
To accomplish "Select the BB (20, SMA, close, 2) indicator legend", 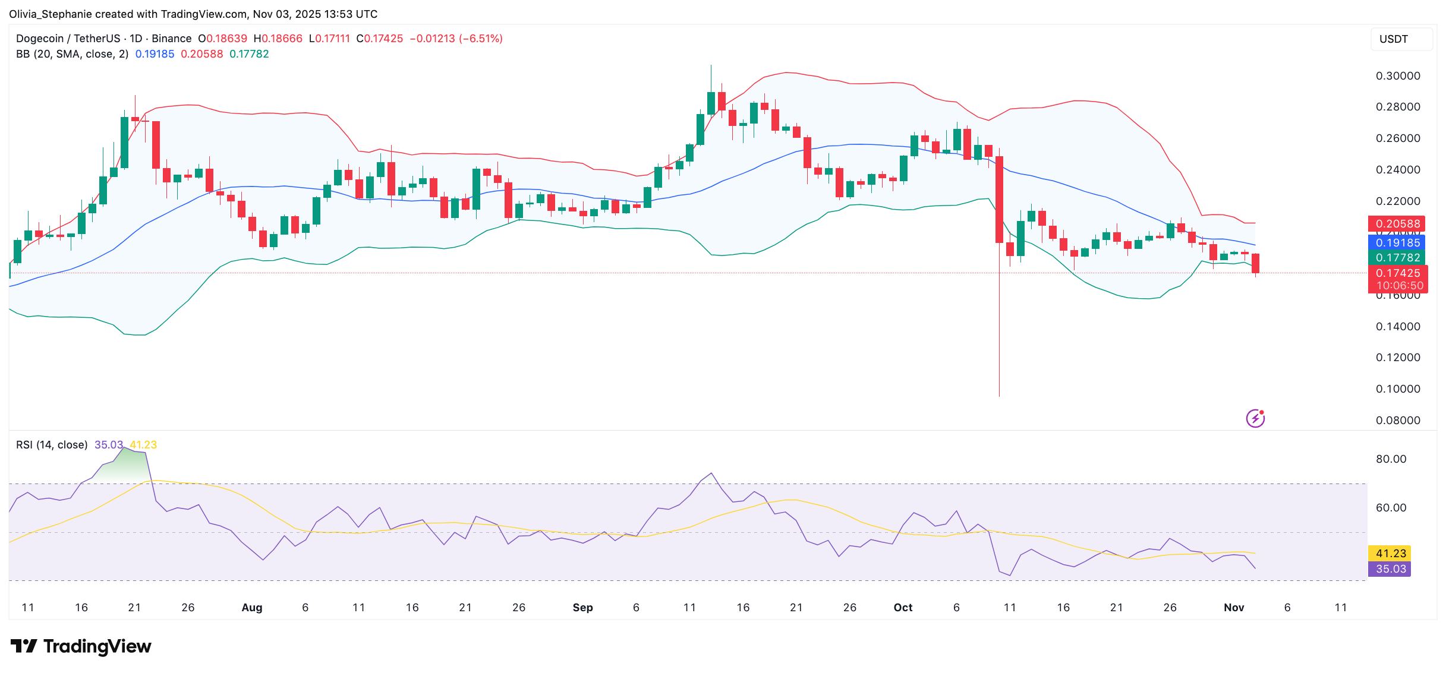I will [71, 53].
